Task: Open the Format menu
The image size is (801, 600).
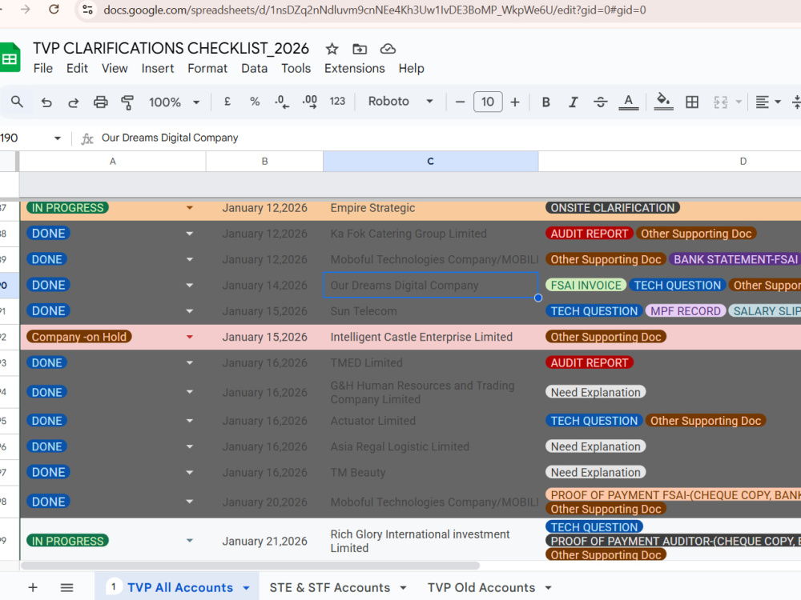Action: click(207, 68)
